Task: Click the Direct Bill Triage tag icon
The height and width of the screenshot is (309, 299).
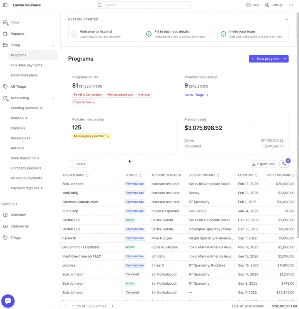Action: pos(5,238)
